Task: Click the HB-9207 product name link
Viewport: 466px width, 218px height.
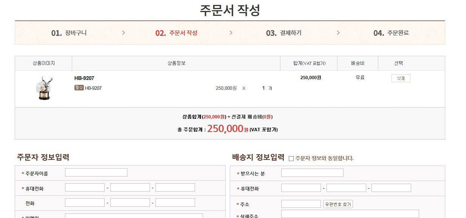Action: pos(84,78)
